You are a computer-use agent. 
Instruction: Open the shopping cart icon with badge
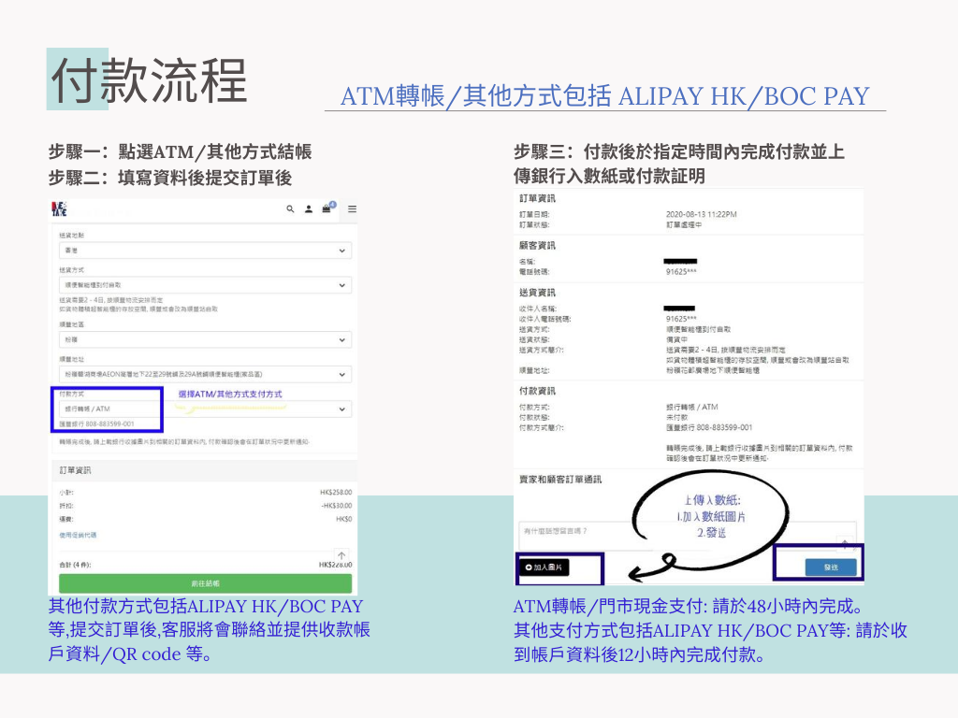(x=327, y=208)
